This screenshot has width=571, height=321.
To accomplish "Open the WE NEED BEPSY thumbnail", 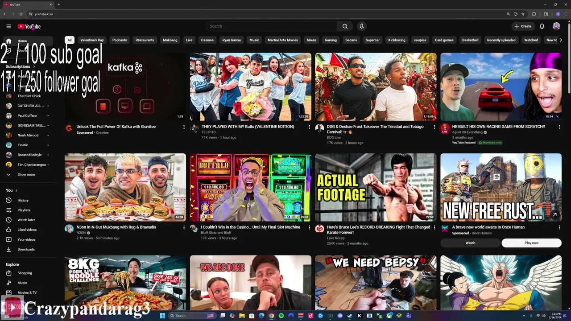I will [376, 283].
